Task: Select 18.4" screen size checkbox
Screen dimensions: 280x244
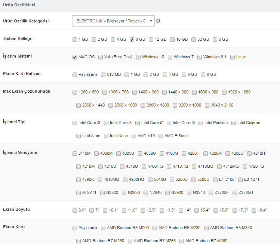Action: click(254, 210)
